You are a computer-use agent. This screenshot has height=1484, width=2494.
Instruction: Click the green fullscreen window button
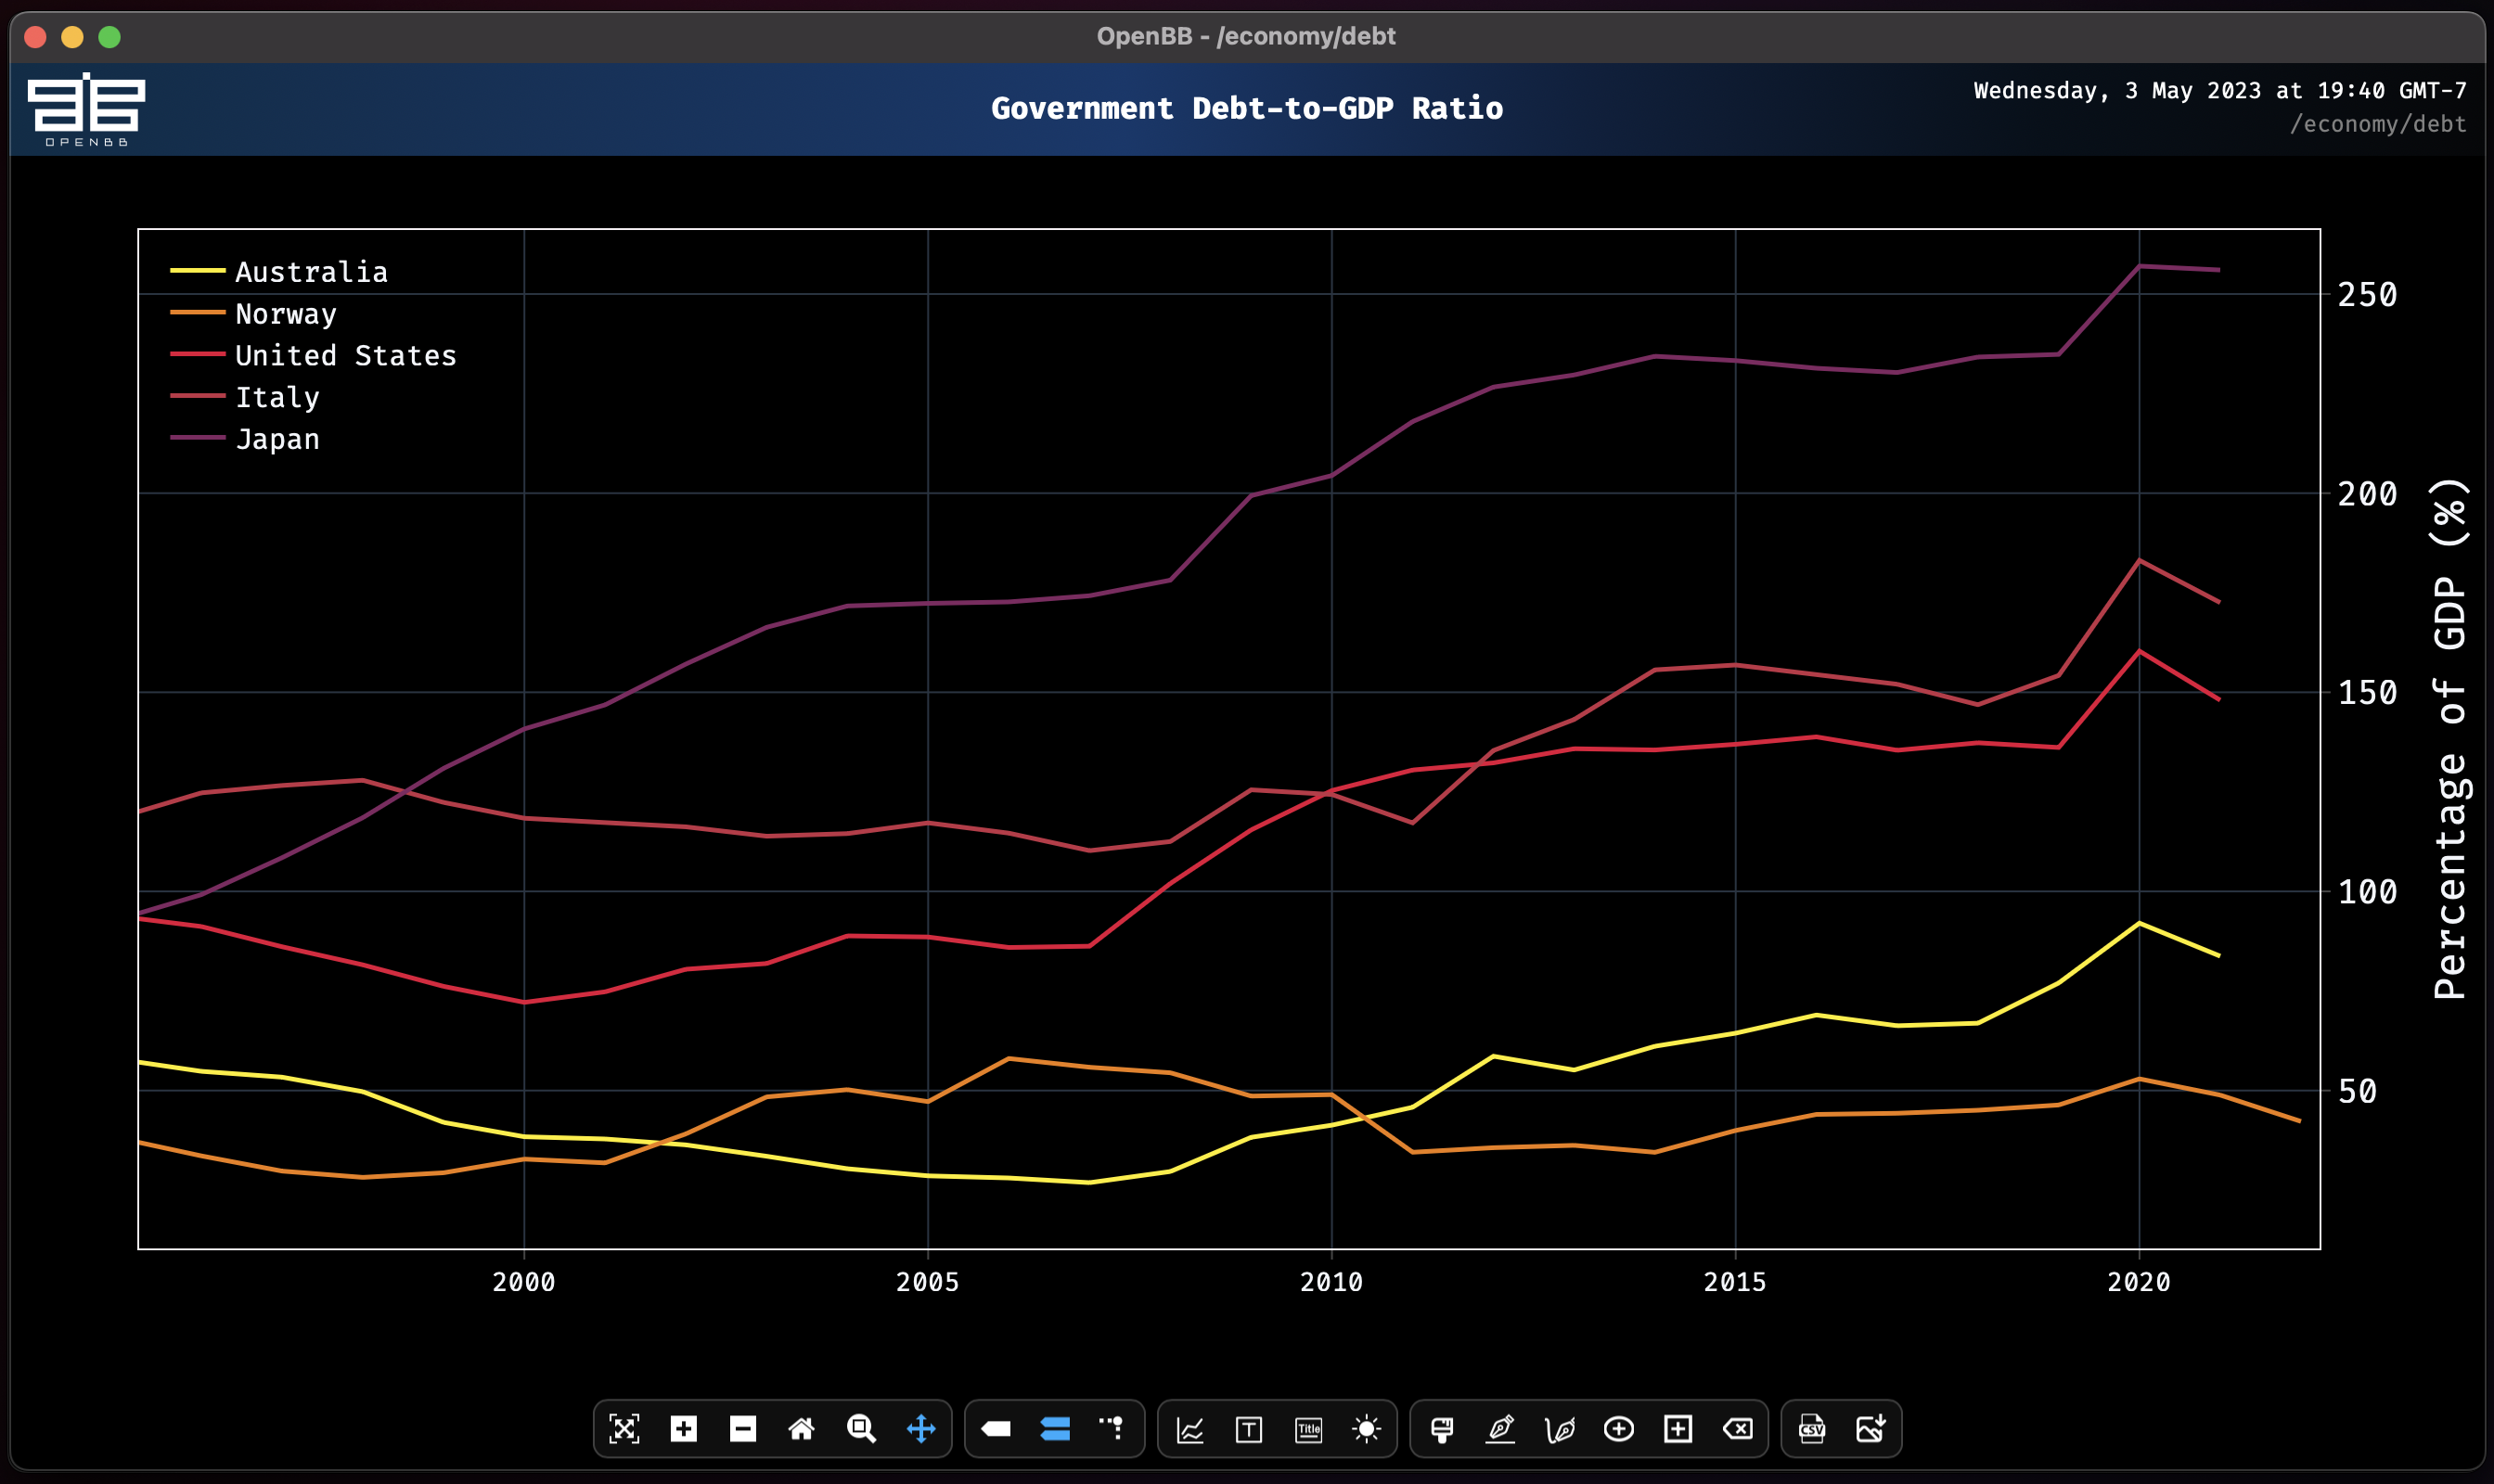point(110,37)
